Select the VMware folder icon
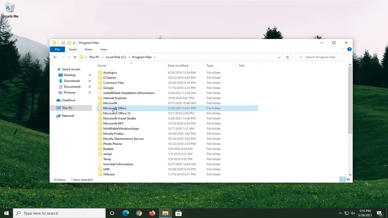388x218 pixels. [x=100, y=174]
